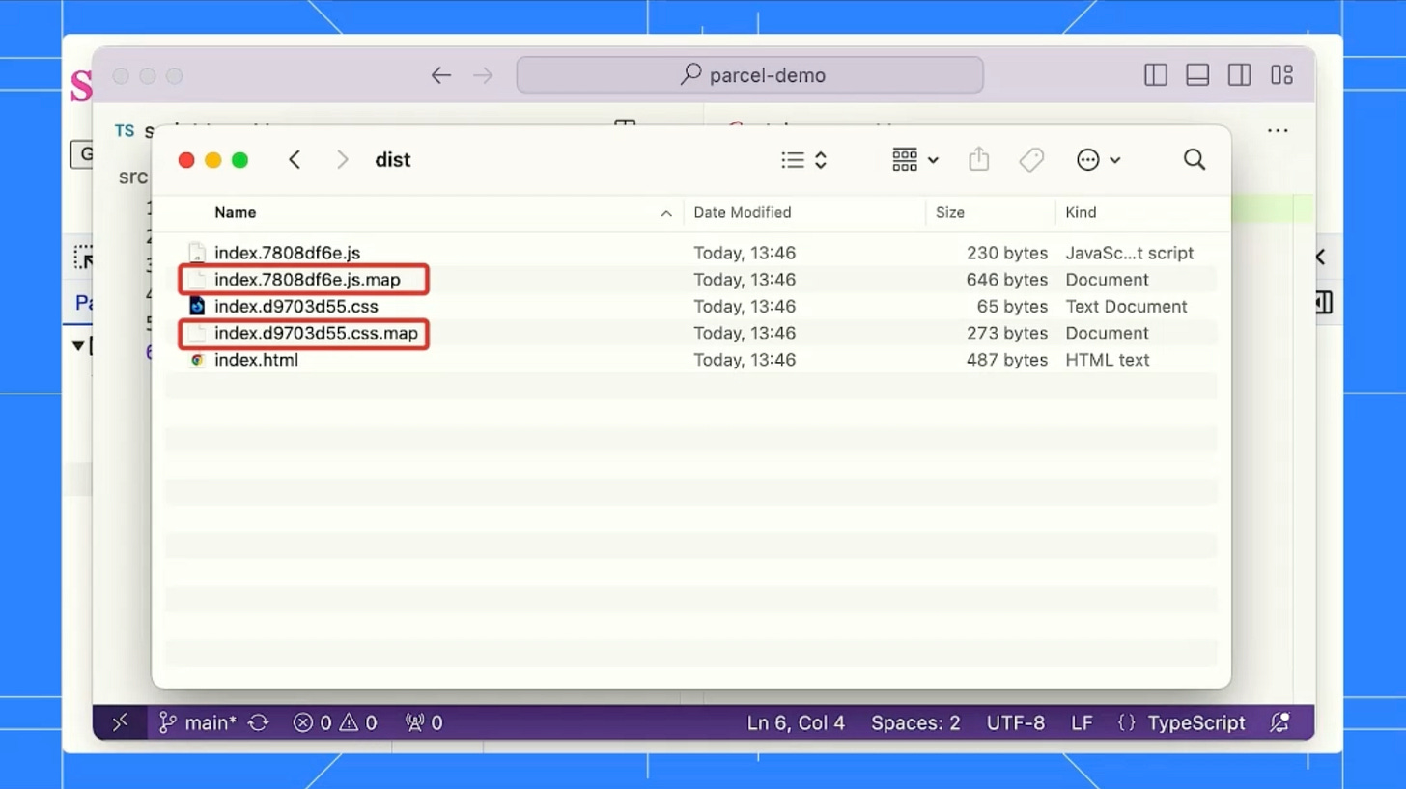Open the Finder list view switcher
This screenshot has width=1406, height=789.
tap(803, 160)
